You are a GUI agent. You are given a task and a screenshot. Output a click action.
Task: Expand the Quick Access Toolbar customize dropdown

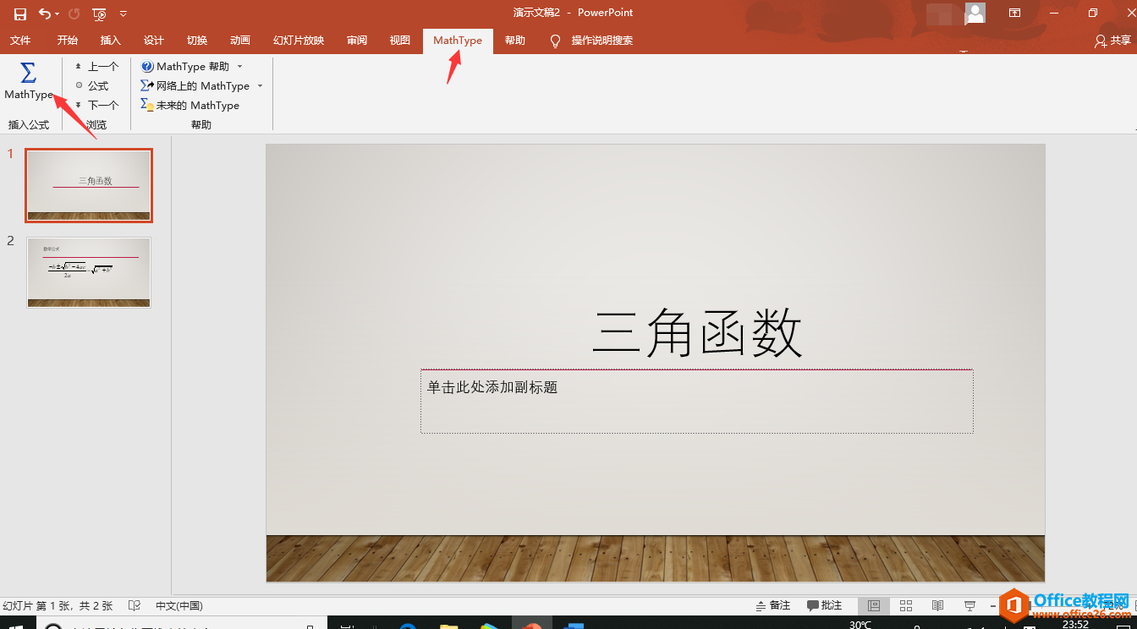coord(124,13)
